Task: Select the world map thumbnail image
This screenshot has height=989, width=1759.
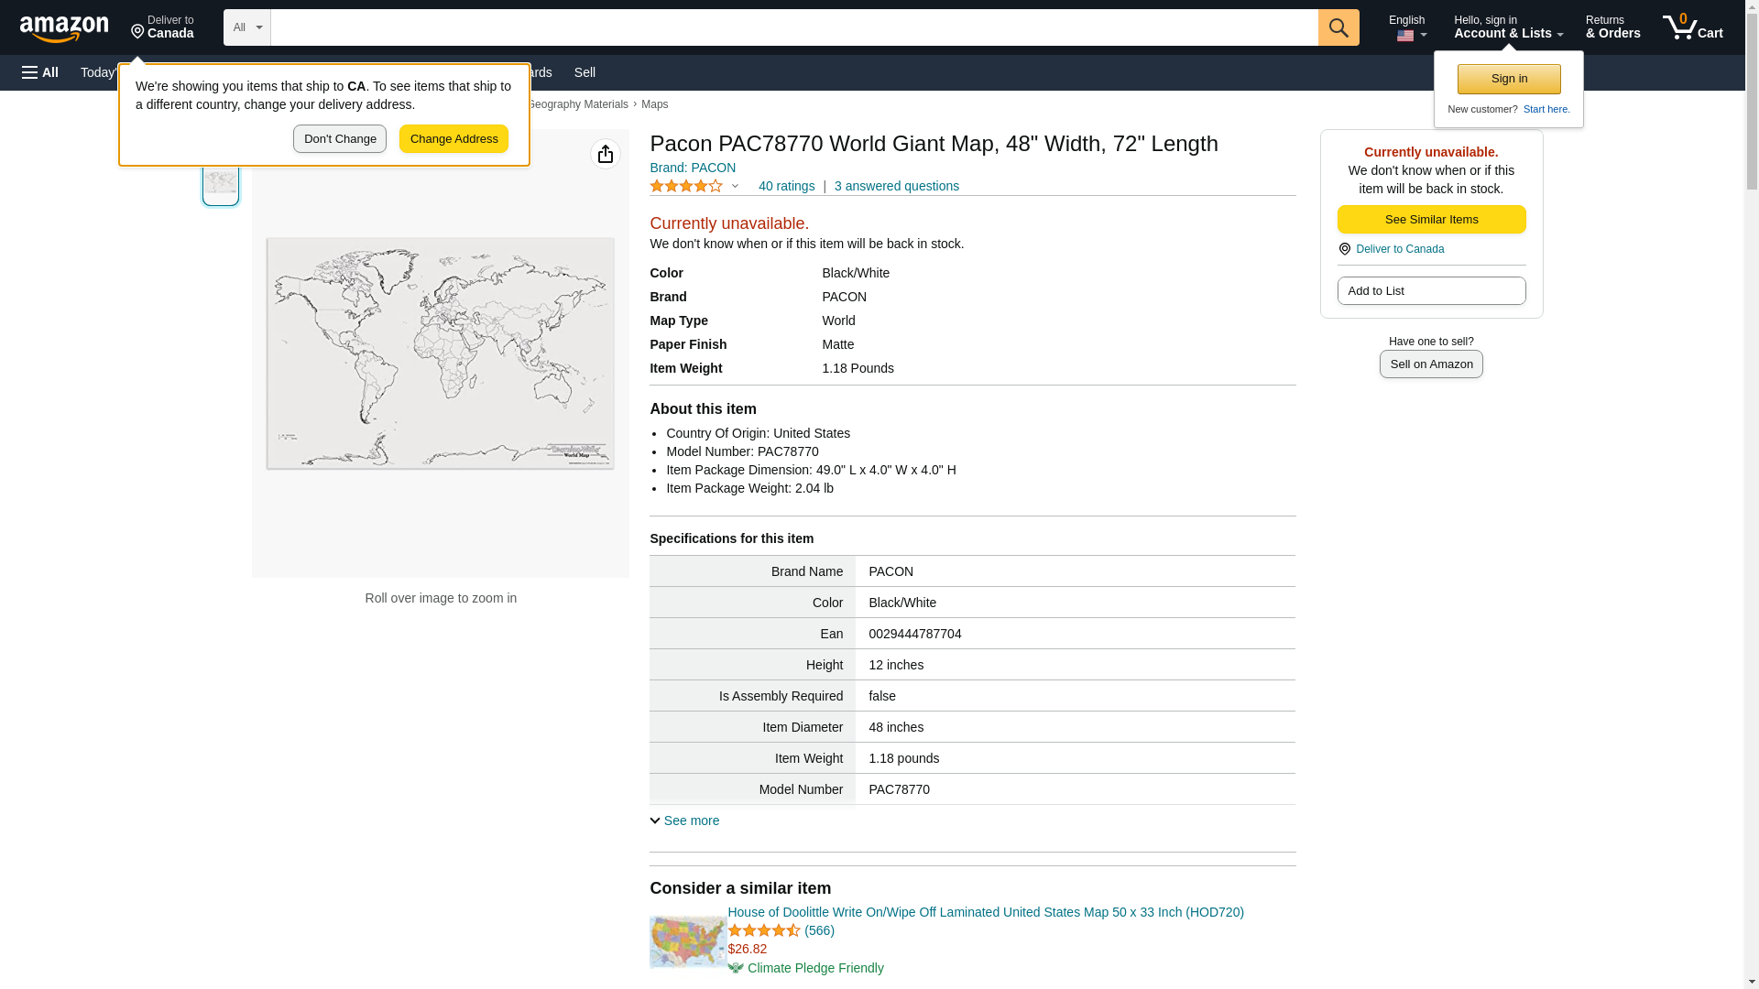Action: [221, 182]
